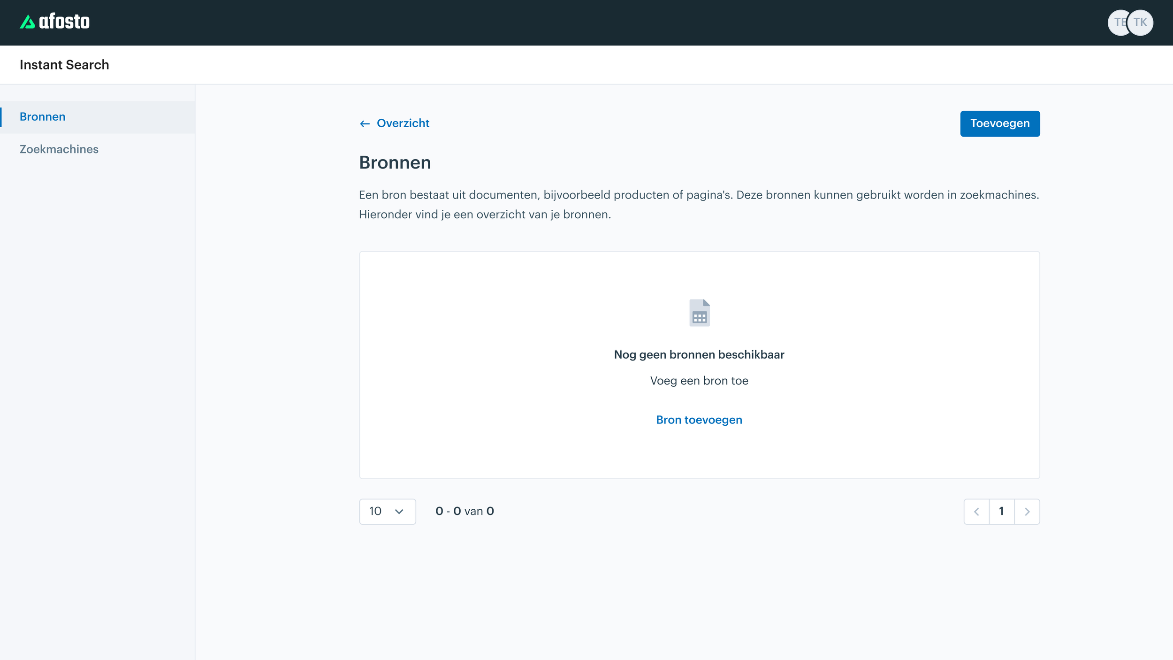Click the back arrow next to Overzicht
The height and width of the screenshot is (660, 1173).
point(365,123)
